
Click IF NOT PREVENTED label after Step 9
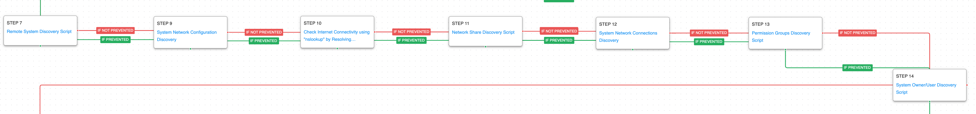pos(264,32)
